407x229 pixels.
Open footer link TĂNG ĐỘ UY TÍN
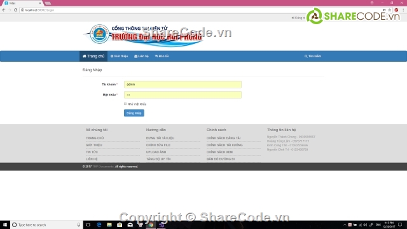158,159
